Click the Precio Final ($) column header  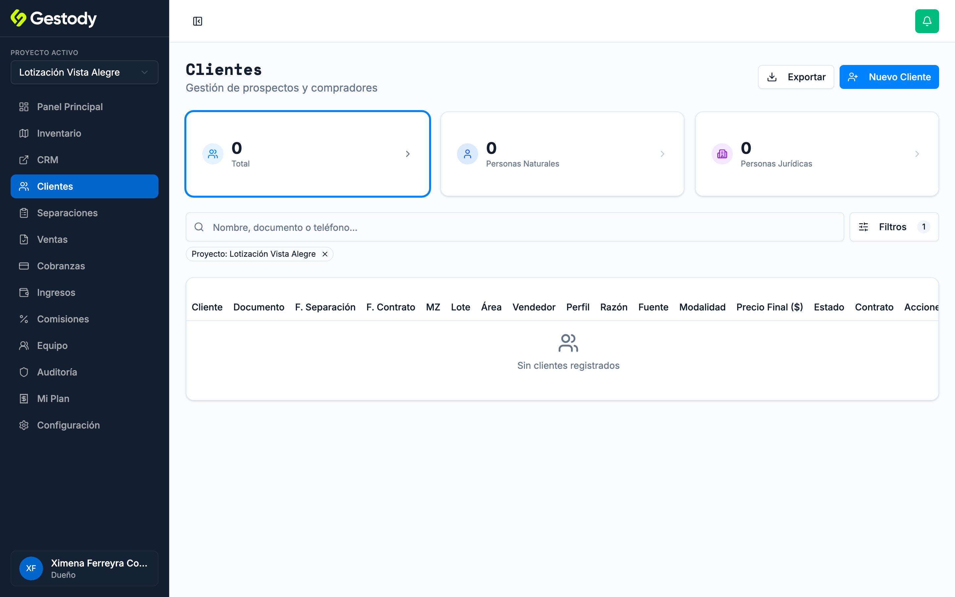pyautogui.click(x=769, y=307)
